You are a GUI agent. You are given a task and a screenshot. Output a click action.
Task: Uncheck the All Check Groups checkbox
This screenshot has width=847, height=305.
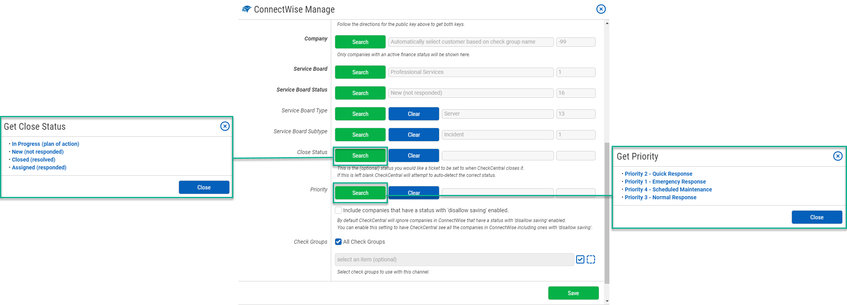pos(338,242)
